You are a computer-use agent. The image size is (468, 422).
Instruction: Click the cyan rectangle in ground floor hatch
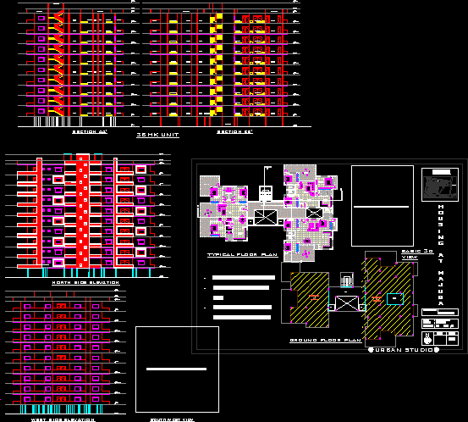pyautogui.click(x=395, y=299)
